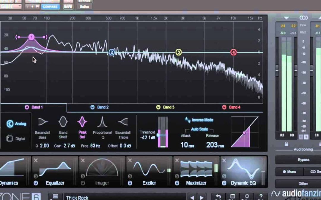Enable the Imager module power

pos(83,183)
